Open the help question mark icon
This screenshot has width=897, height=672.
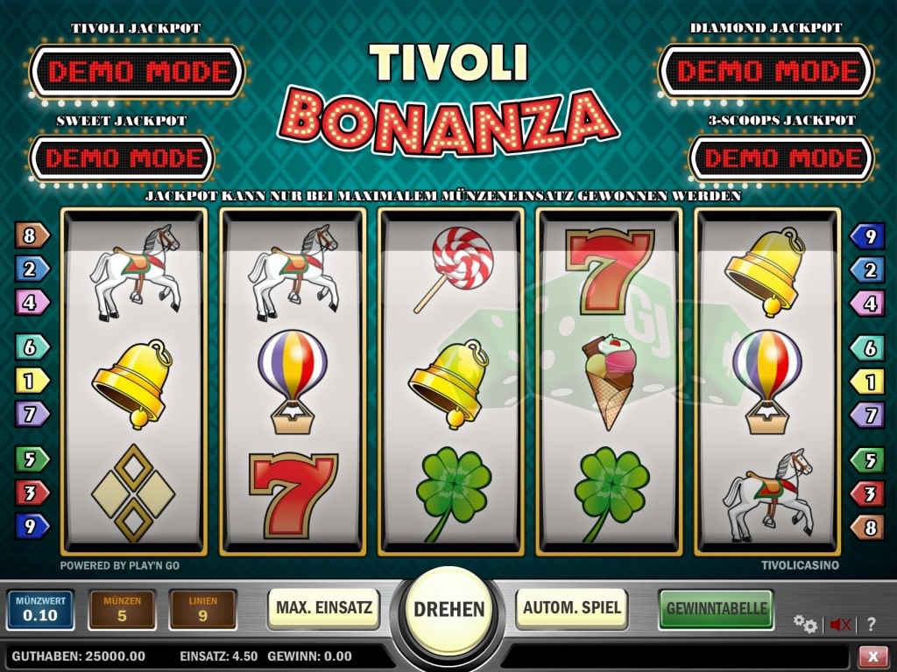pos(871,624)
